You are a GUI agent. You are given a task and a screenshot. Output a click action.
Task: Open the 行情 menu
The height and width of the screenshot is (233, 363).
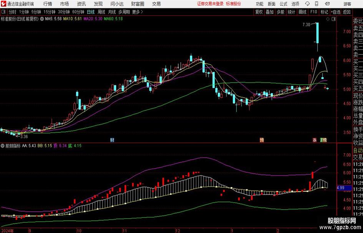48,4
